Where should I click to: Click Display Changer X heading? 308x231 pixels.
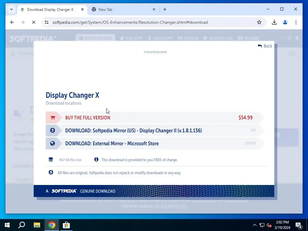click(72, 95)
